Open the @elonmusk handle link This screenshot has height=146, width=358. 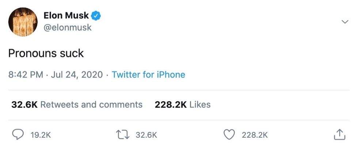[68, 28]
